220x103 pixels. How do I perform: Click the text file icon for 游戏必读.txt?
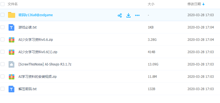[12, 27]
